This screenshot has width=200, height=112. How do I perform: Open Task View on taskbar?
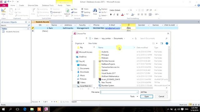[x=17, y=109]
